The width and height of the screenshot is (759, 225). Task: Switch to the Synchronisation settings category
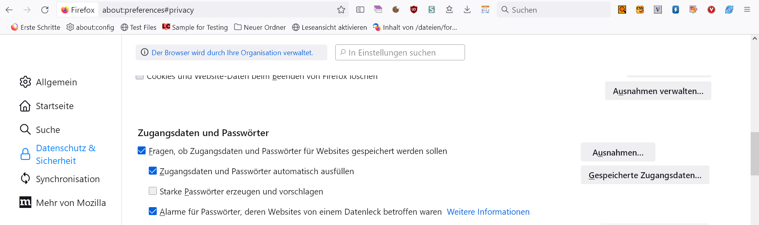coord(67,179)
